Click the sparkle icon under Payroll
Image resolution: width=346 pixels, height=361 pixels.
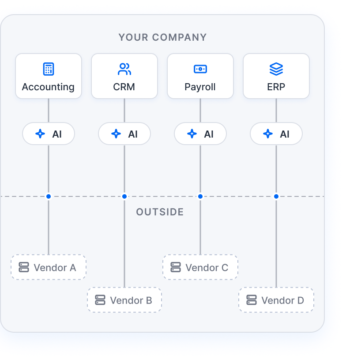tap(192, 134)
